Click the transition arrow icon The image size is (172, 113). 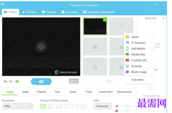tap(108, 81)
